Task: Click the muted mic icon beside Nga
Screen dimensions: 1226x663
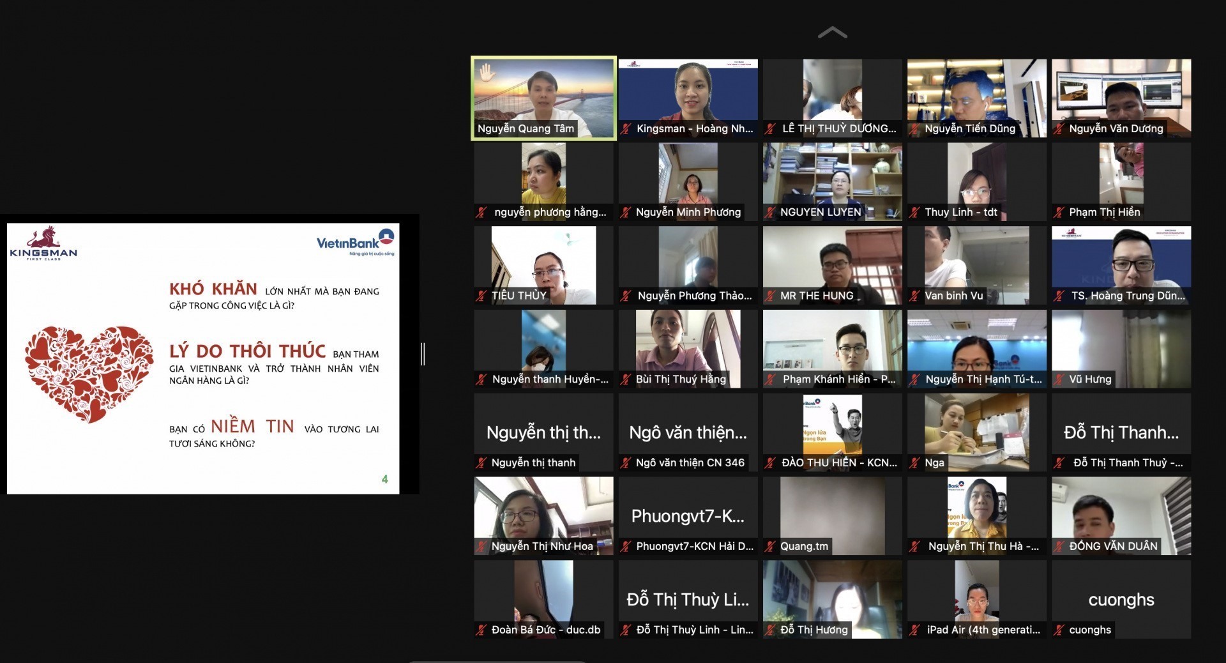Action: (x=915, y=463)
